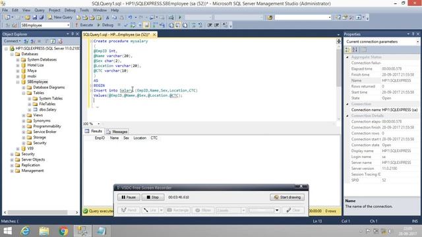Select the Views folder
Viewport: 422px width, 237px height.
click(x=38, y=115)
